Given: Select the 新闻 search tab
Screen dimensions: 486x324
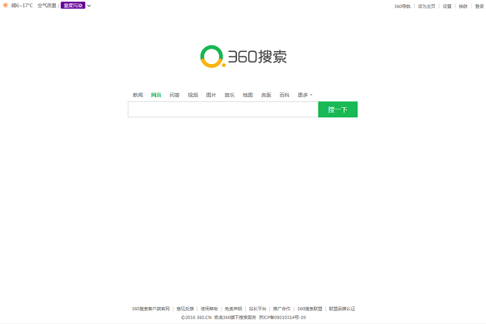Looking at the screenshot, I should tap(138, 95).
